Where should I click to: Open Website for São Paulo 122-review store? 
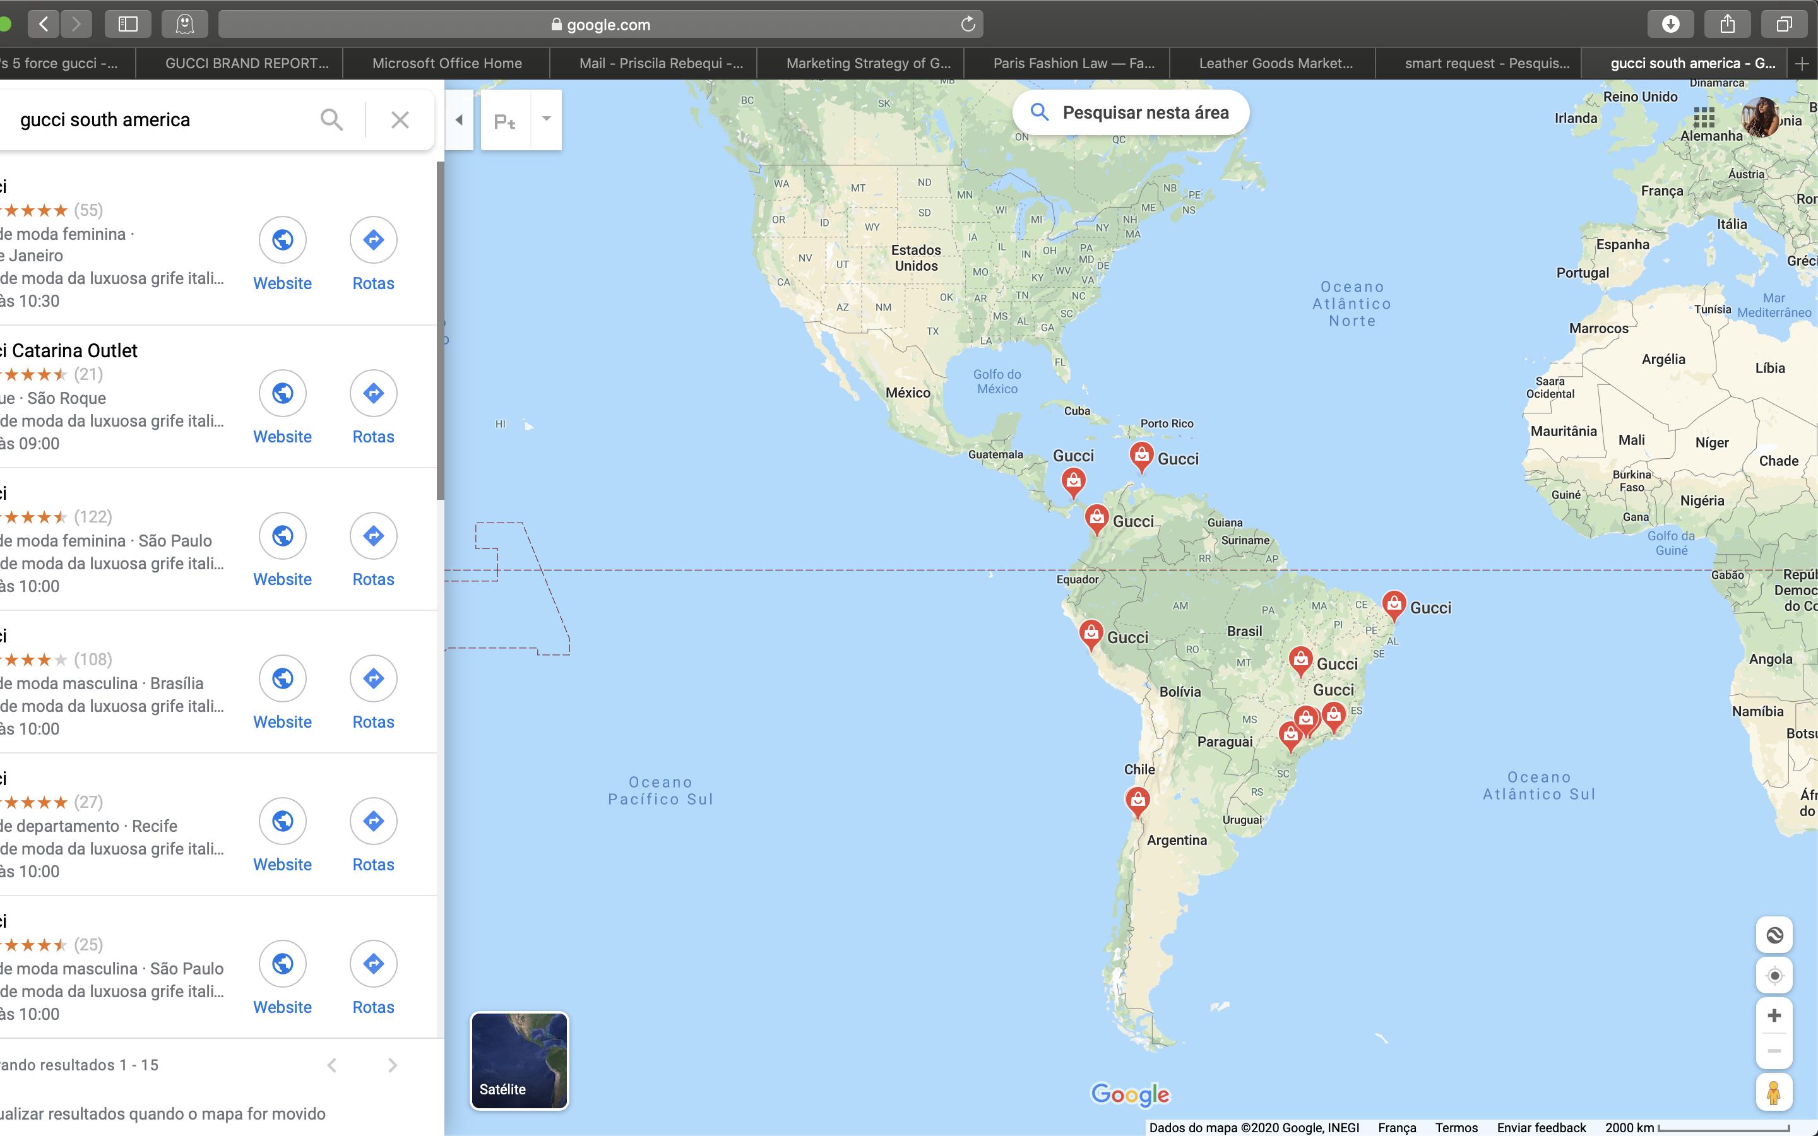point(282,536)
